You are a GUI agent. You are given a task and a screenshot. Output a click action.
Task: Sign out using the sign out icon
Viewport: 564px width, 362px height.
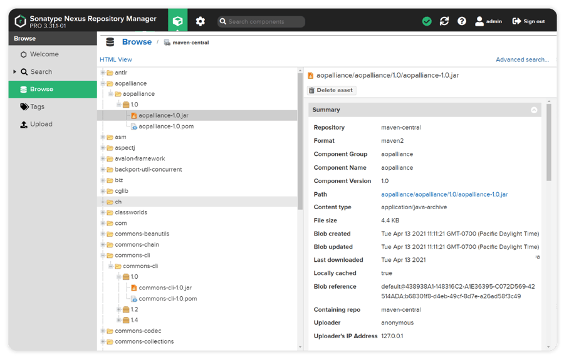click(515, 21)
